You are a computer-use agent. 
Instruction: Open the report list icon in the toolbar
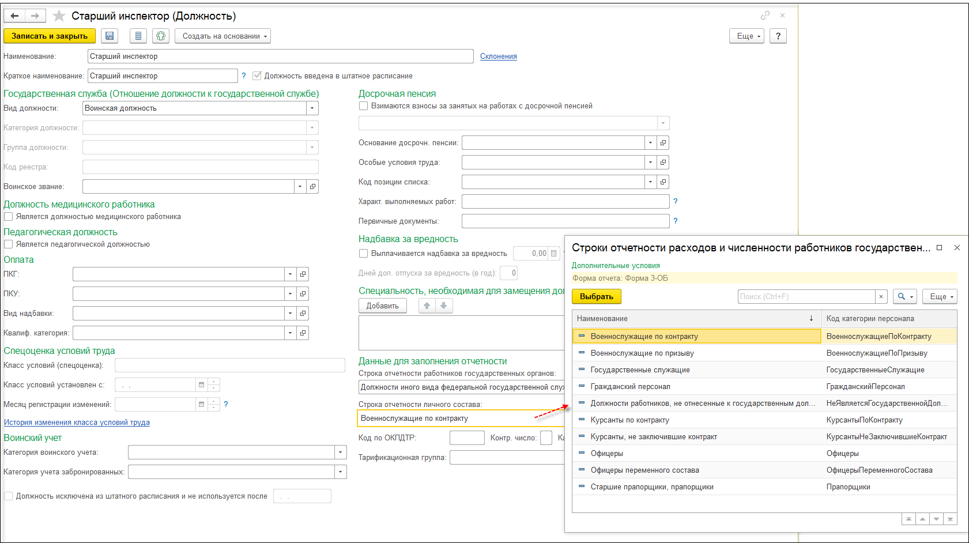tap(138, 36)
